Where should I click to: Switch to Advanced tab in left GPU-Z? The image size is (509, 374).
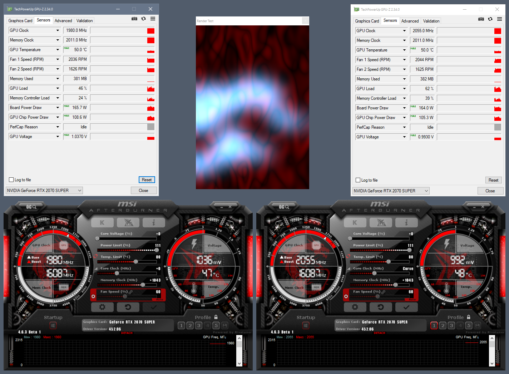click(63, 21)
